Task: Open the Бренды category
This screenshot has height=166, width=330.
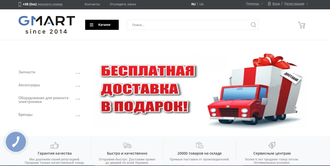Action: click(x=25, y=115)
